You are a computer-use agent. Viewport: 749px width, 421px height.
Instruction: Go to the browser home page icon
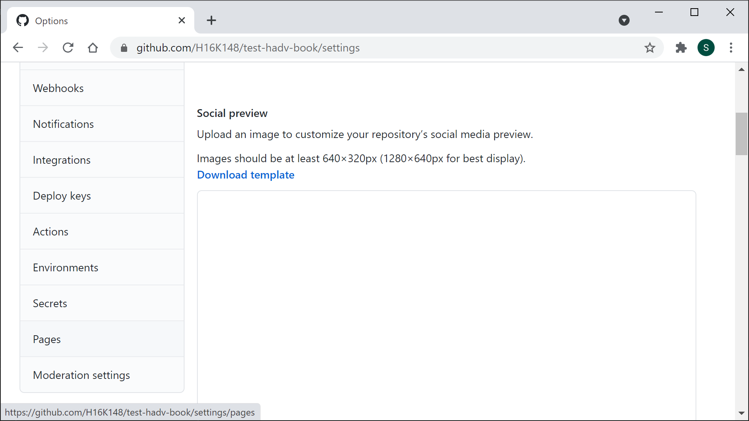93,48
